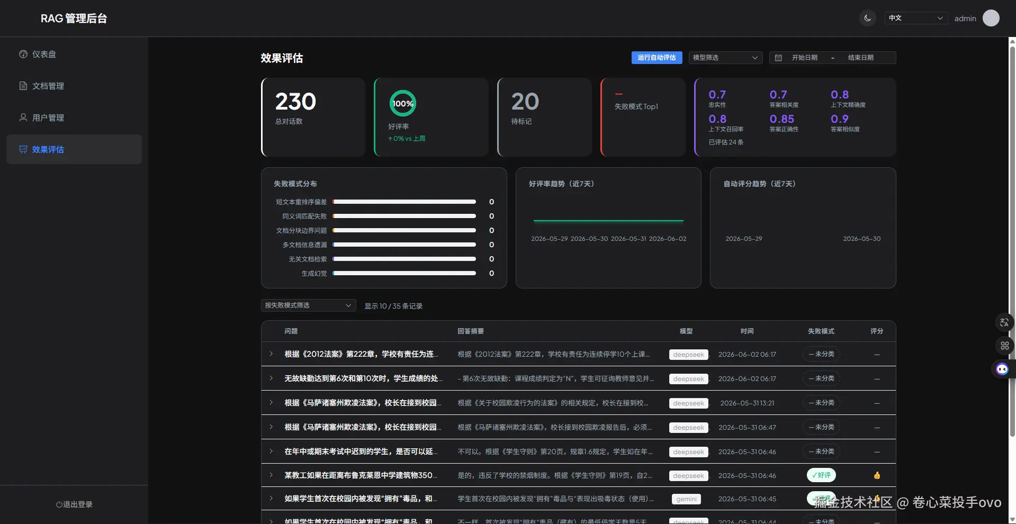Image resolution: width=1016 pixels, height=524 pixels.
Task: Click deepseek tag in 2012法案 row
Action: [x=688, y=355]
